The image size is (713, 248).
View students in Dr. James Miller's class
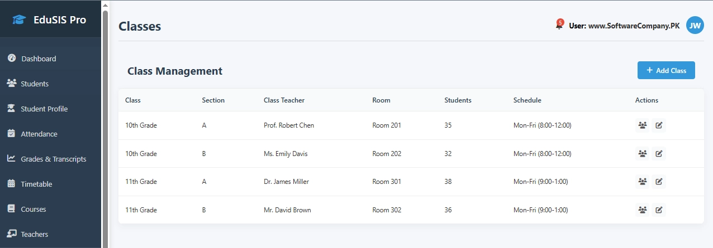(x=643, y=182)
